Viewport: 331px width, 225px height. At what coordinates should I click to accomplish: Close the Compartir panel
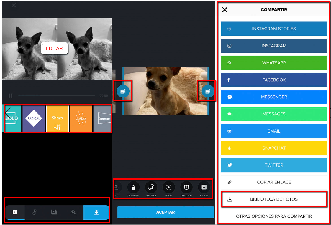(225, 10)
